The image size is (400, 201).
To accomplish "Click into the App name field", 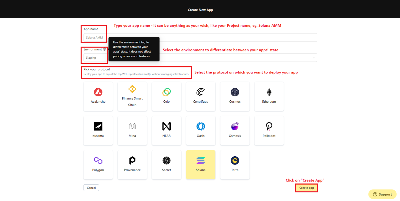I will (x=200, y=37).
